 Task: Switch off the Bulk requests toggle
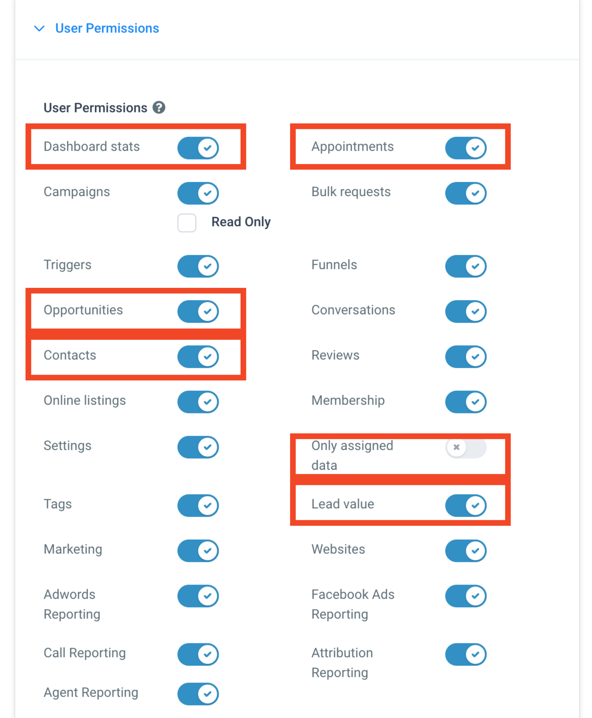pyautogui.click(x=466, y=193)
